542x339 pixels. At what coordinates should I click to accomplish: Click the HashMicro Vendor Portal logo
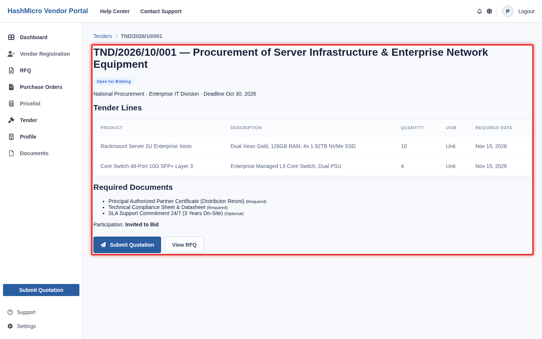click(48, 11)
